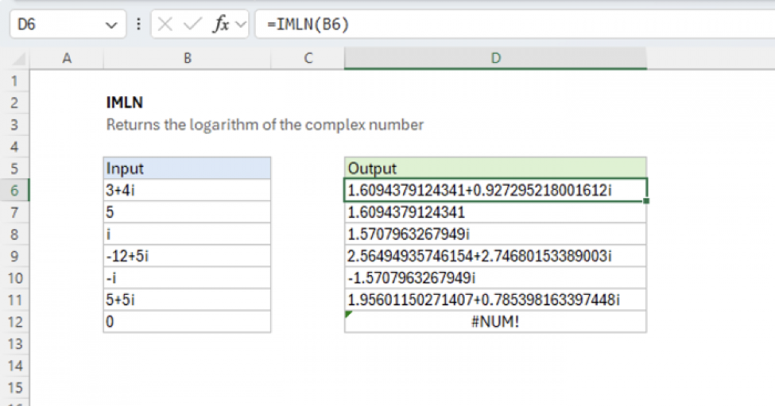Select column A header
The image size is (775, 406).
(x=67, y=58)
